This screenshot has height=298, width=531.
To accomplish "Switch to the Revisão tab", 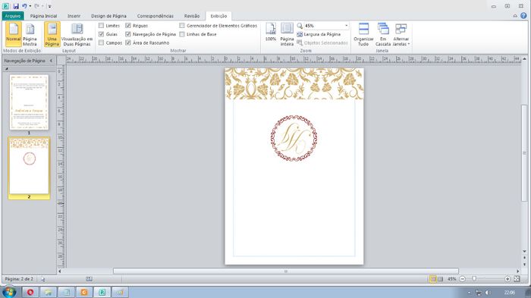I will pos(192,16).
